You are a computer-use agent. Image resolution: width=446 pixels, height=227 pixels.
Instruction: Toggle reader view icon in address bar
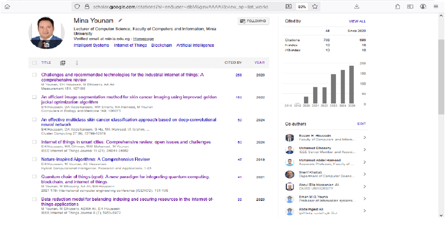[x=288, y=7]
